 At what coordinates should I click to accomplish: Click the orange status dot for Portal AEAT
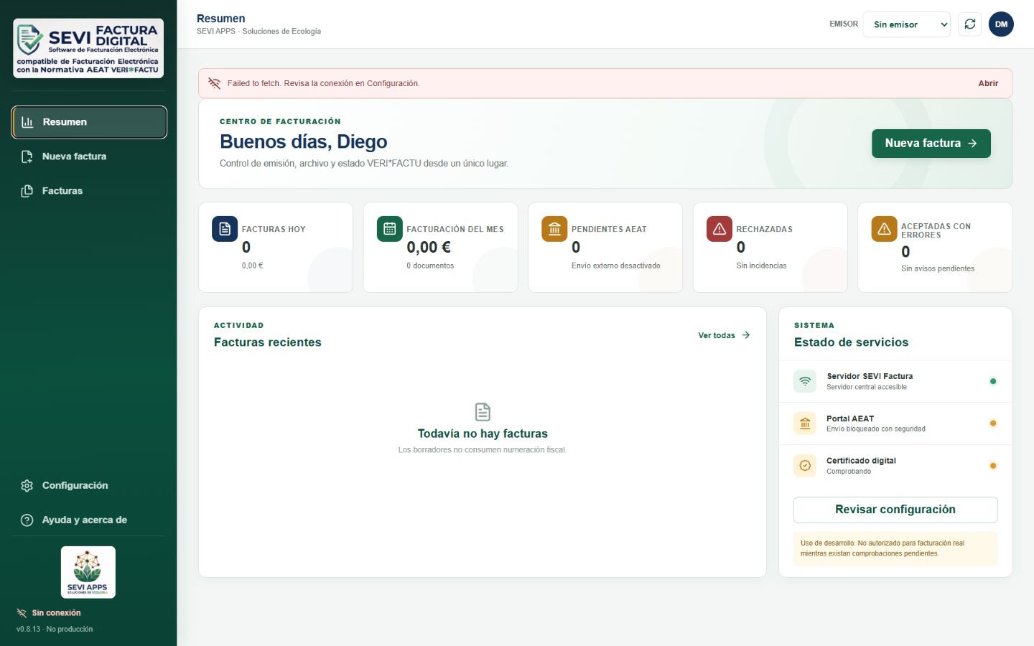coord(993,423)
